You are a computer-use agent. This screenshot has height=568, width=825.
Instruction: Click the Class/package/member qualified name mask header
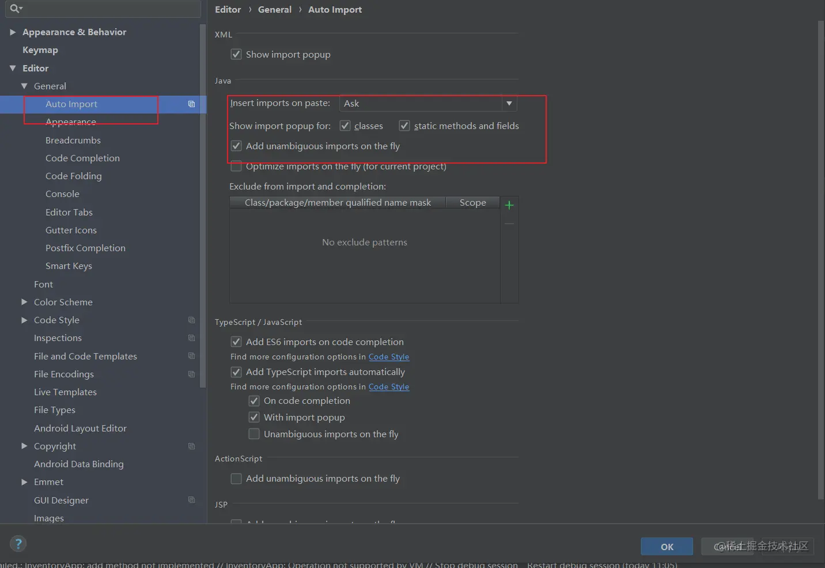(338, 203)
